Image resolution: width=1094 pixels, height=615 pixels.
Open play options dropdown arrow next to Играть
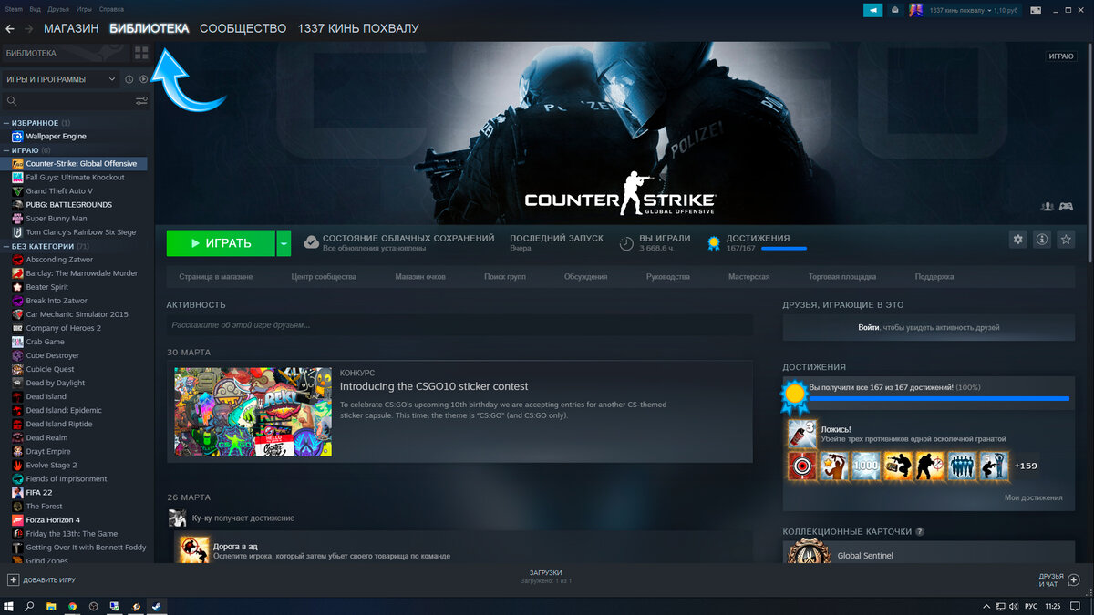click(x=284, y=243)
